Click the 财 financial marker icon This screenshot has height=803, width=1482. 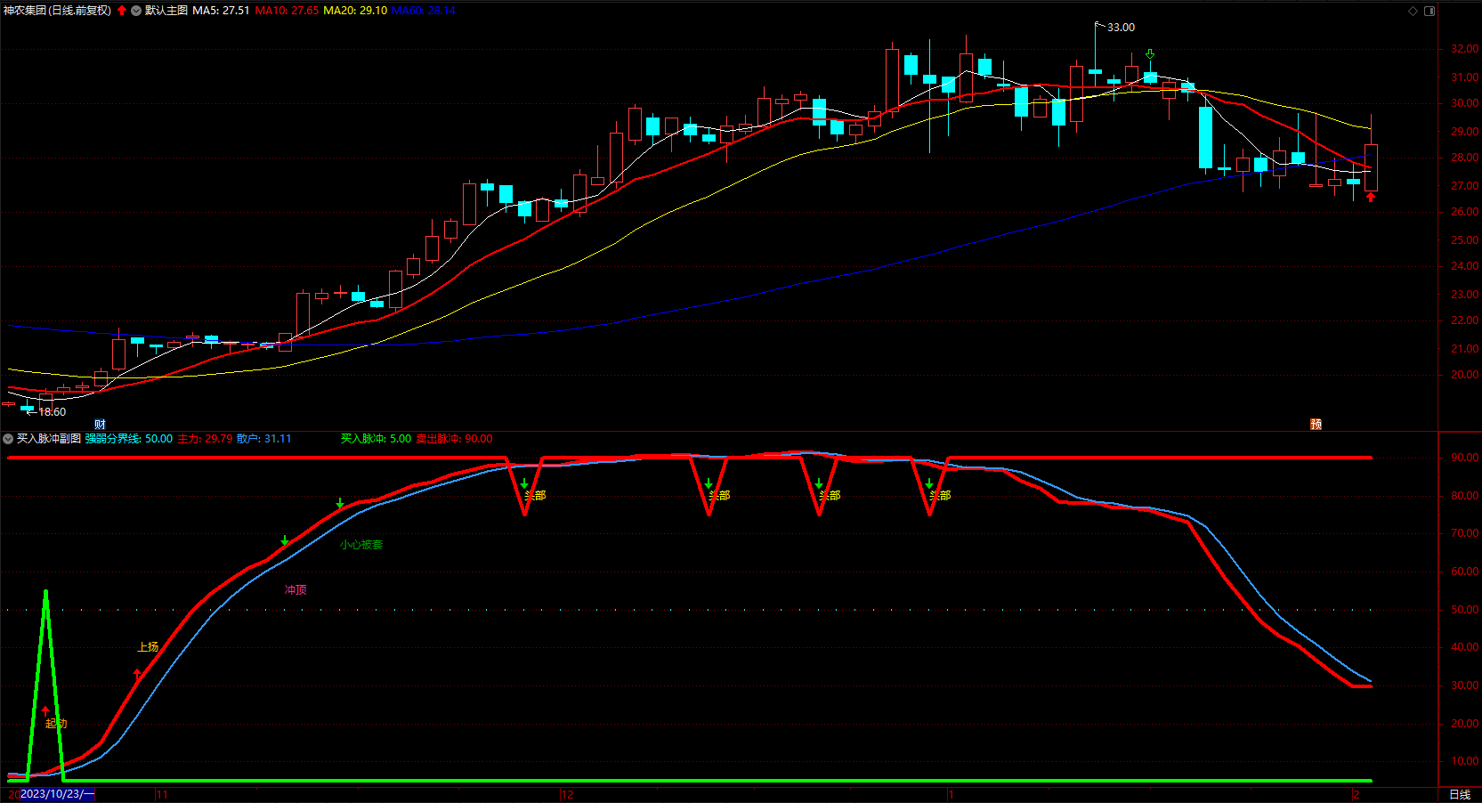click(x=100, y=425)
